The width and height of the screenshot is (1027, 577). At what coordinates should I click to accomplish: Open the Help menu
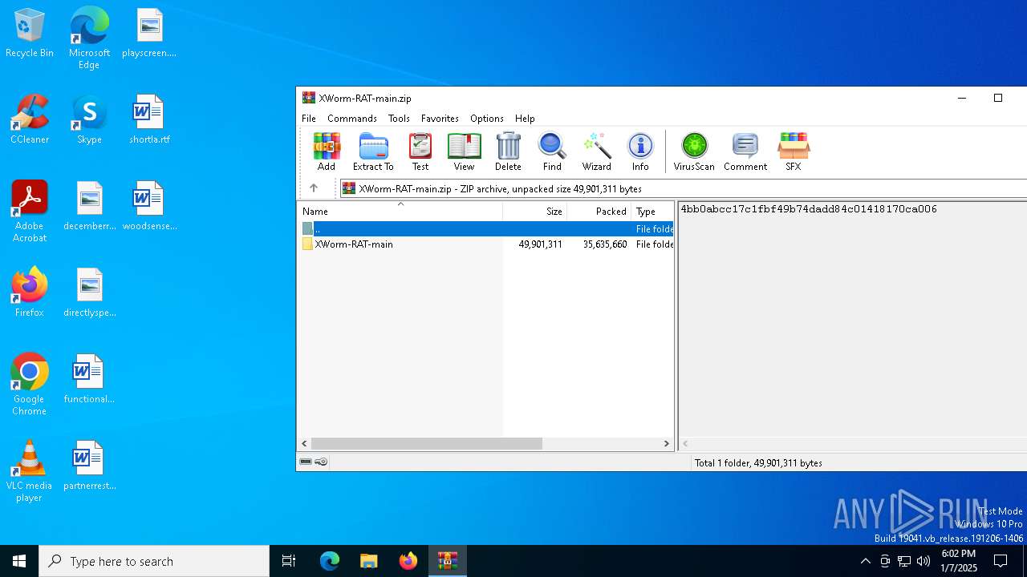pyautogui.click(x=525, y=118)
